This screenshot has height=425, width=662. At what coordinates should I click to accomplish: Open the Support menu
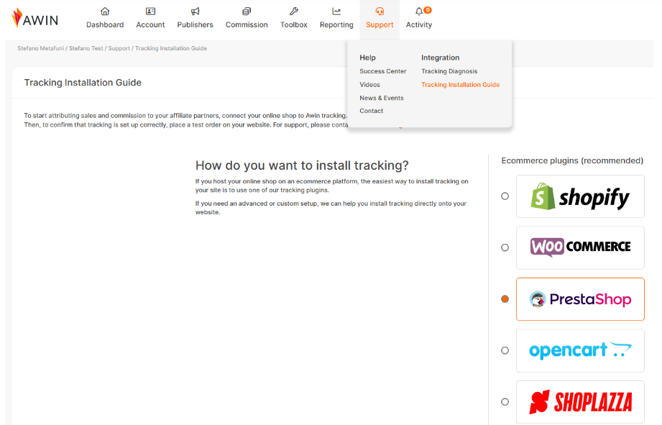coord(380,18)
